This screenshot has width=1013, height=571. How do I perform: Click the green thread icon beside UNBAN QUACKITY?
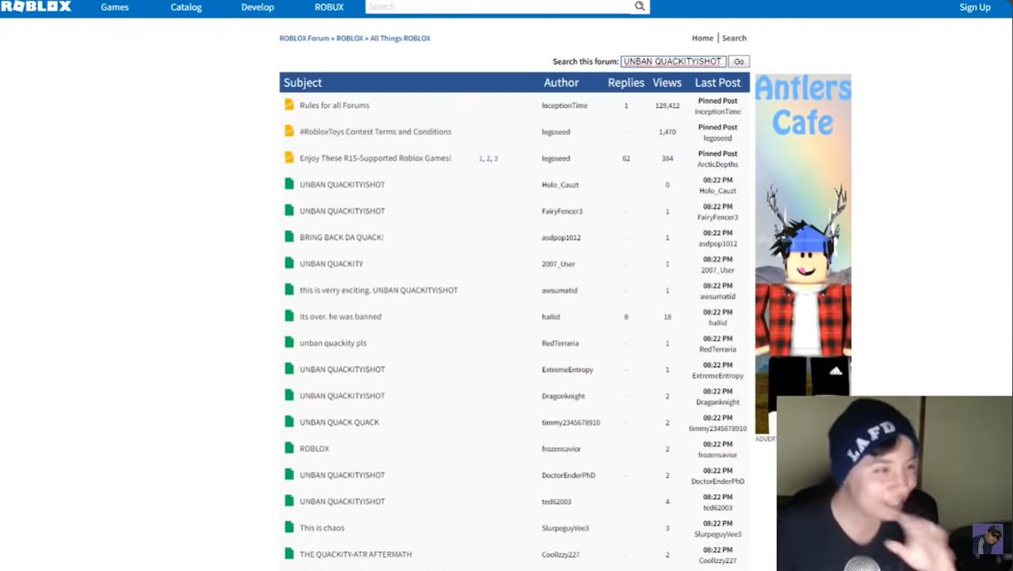tap(290, 263)
